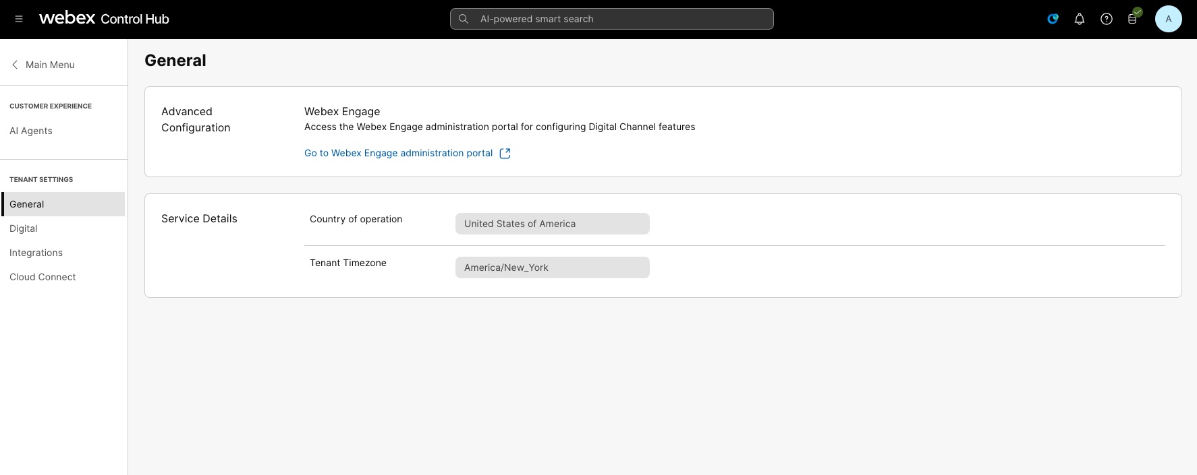Open Cloud Connect settings

pos(43,277)
